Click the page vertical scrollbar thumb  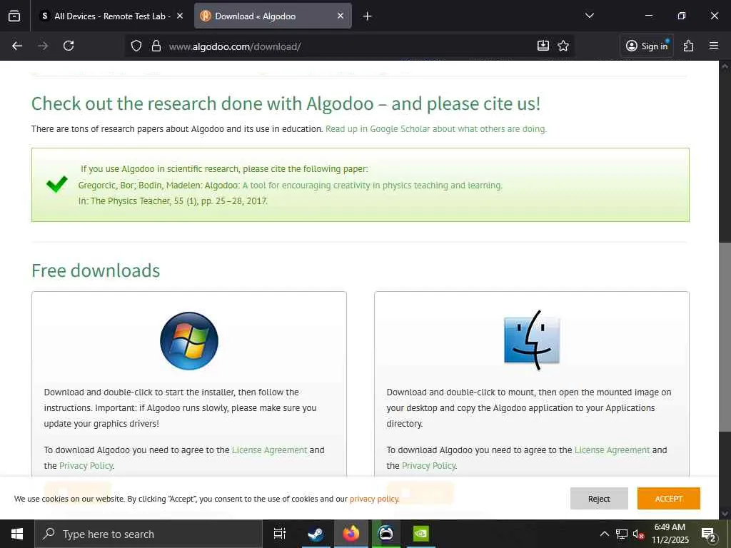tap(725, 338)
